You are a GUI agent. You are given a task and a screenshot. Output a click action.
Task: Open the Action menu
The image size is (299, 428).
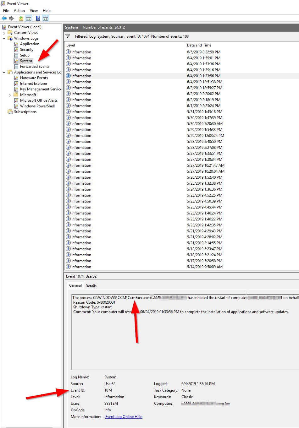coord(19,11)
